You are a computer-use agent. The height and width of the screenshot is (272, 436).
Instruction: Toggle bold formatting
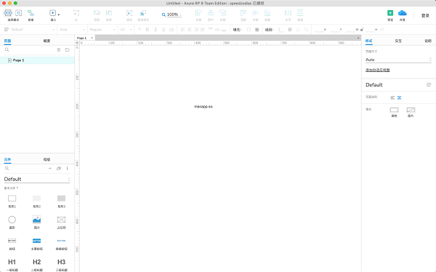[148, 30]
